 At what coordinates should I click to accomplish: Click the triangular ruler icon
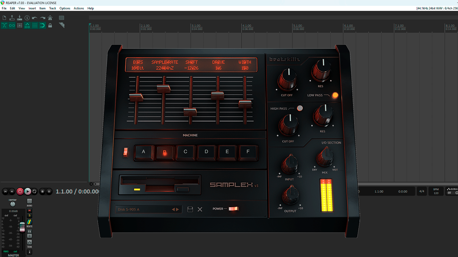62,25
